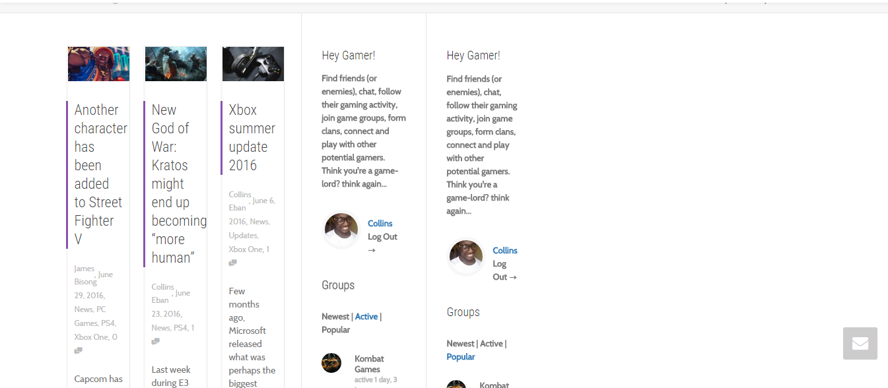The height and width of the screenshot is (388, 888).
Task: Open Street Fighter V post thumbnail
Action: 98,64
